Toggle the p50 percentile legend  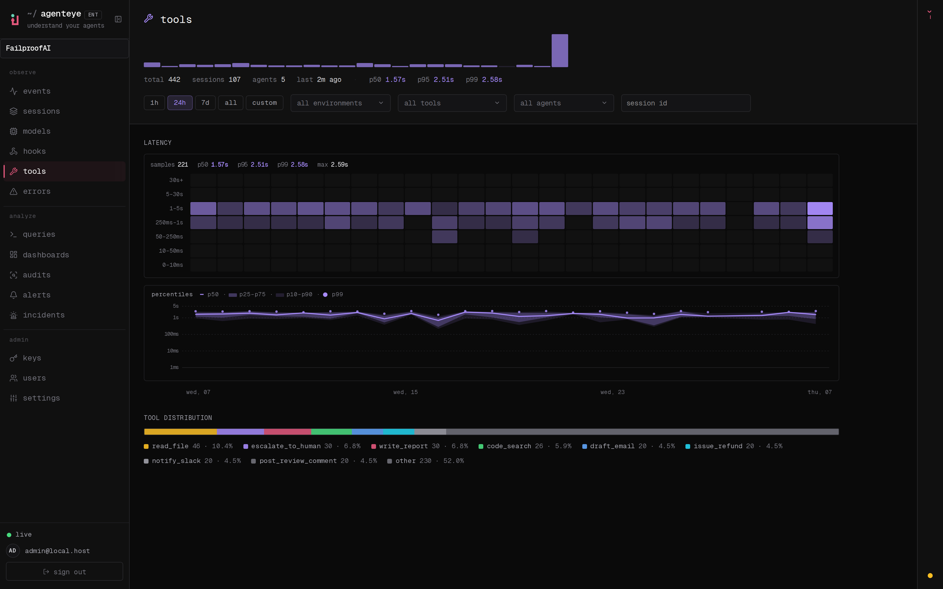coord(209,294)
